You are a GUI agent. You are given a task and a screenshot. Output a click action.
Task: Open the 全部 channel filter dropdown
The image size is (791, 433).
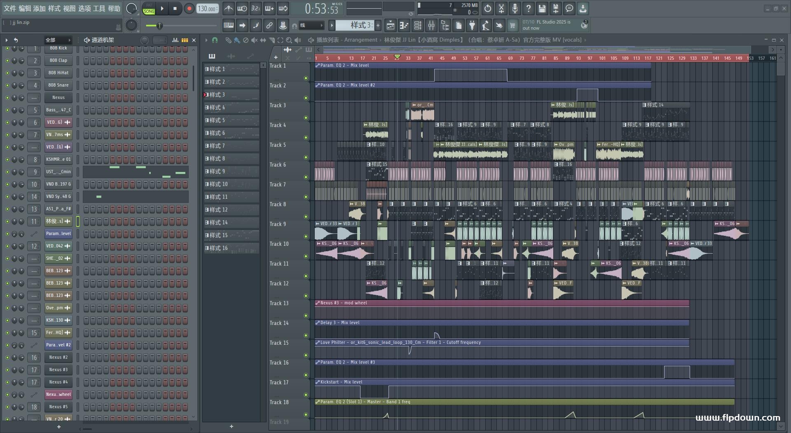coord(58,40)
